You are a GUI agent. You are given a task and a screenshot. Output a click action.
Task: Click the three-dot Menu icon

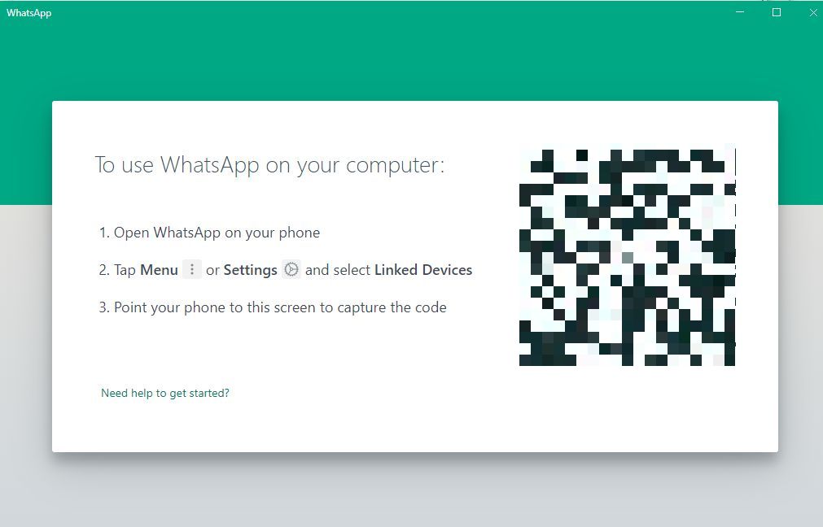192,269
